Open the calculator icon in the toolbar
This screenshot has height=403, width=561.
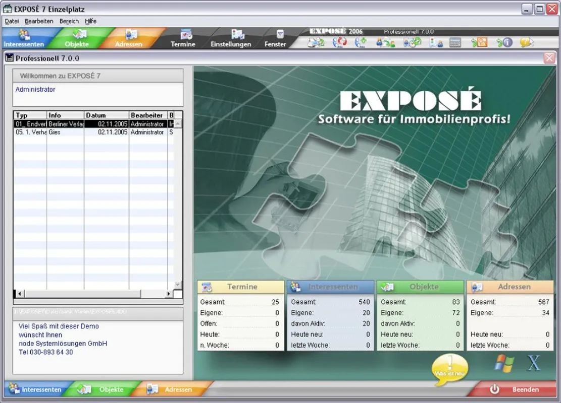click(455, 43)
